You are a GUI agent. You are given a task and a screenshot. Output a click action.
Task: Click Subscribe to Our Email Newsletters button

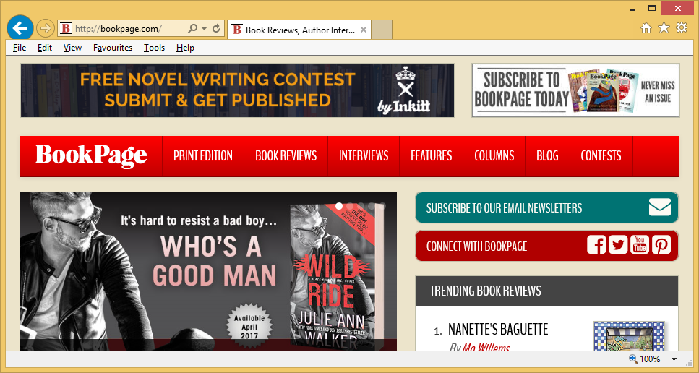546,207
